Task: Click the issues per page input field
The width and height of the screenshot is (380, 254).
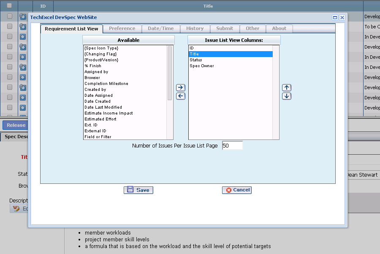Action: pos(232,145)
